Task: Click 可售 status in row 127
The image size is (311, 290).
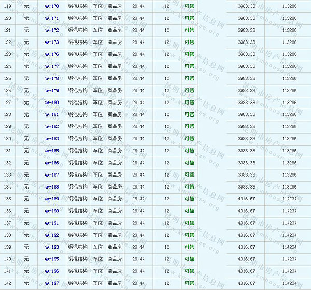Action: [190, 103]
